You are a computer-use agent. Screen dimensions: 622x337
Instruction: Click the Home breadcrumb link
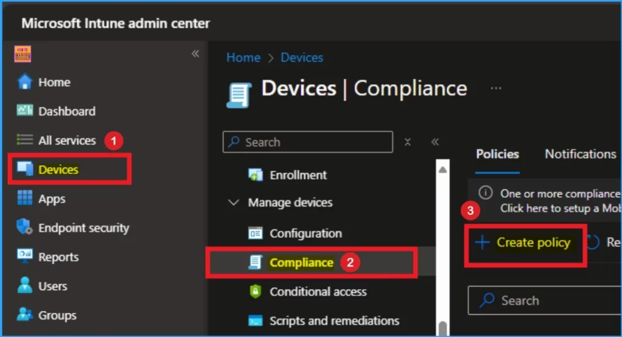243,58
